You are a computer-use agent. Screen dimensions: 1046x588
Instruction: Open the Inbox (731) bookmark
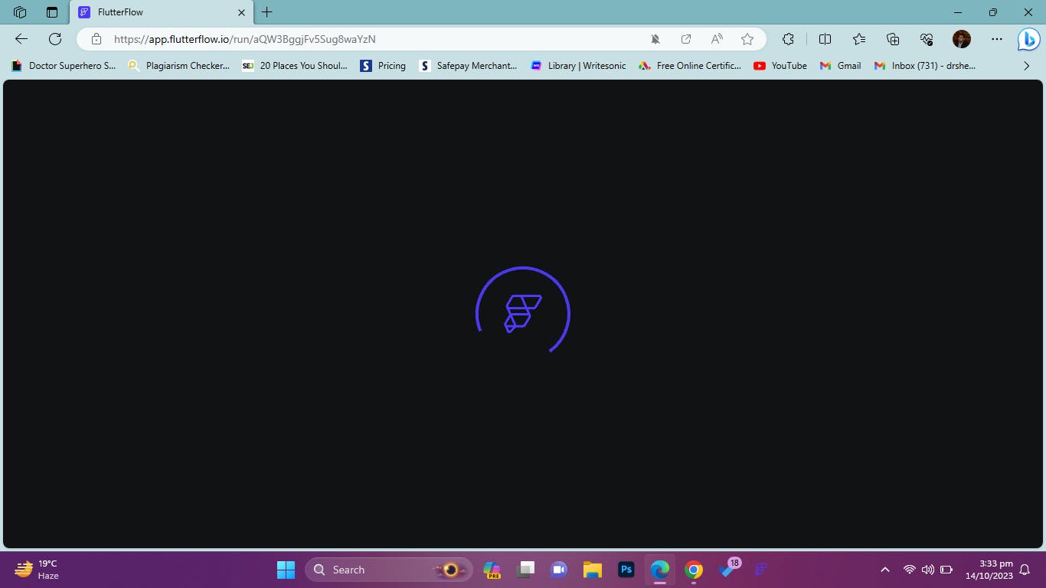(925, 66)
